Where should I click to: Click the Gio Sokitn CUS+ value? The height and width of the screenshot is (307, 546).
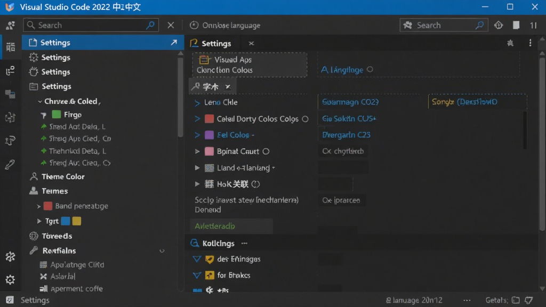click(349, 118)
